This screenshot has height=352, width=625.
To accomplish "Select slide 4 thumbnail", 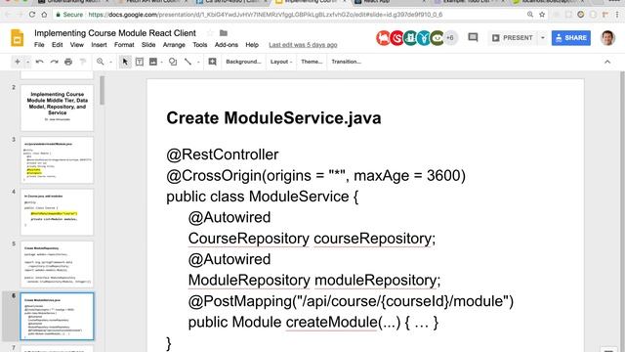I will click(x=57, y=212).
